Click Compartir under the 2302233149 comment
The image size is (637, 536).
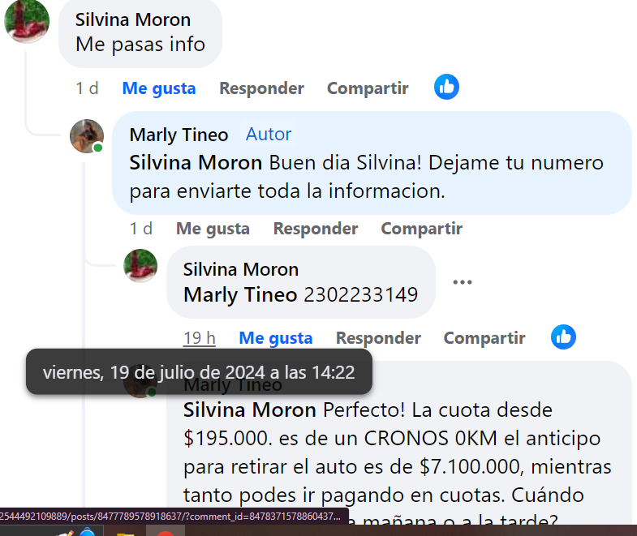(x=484, y=338)
